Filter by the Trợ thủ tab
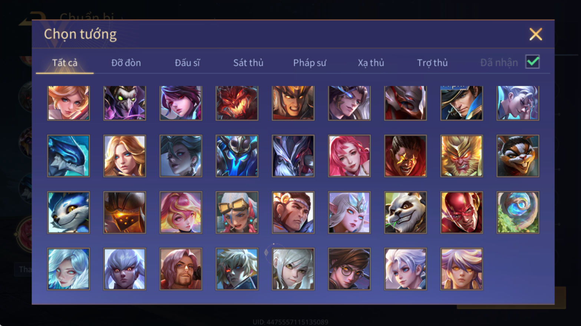The height and width of the screenshot is (326, 581). (x=432, y=63)
